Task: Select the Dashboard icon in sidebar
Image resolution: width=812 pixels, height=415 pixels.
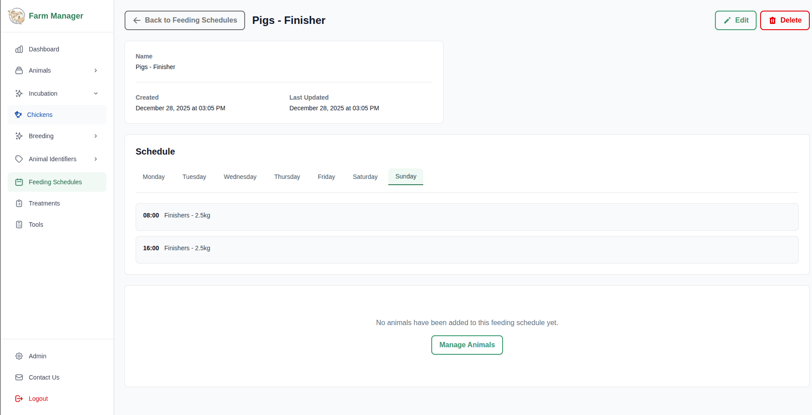Action: [x=19, y=49]
